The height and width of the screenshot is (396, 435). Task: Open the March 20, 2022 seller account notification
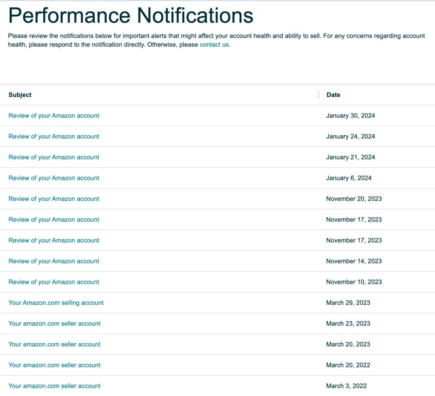coord(54,365)
